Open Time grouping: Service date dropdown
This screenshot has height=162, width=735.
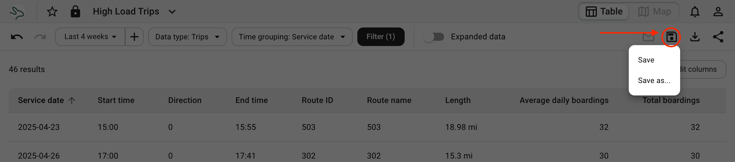tap(292, 37)
